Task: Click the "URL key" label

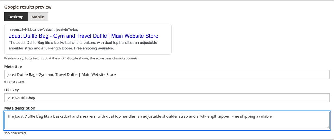Action: click(12, 90)
